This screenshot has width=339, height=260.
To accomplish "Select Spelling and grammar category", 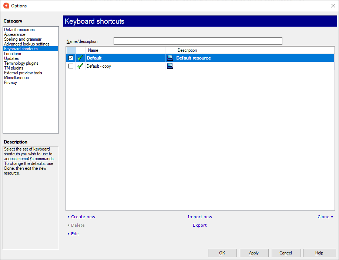I will [23, 39].
